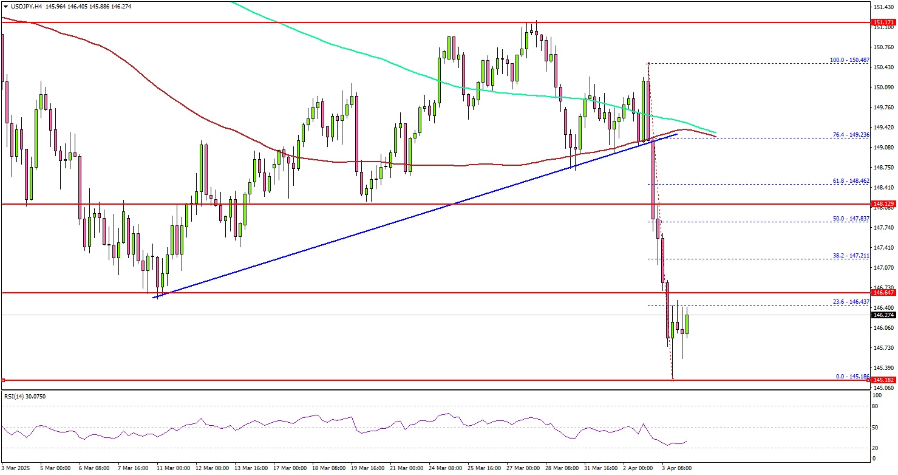Click the 23.6 - 146.437 Fibonacci label

coord(851,302)
